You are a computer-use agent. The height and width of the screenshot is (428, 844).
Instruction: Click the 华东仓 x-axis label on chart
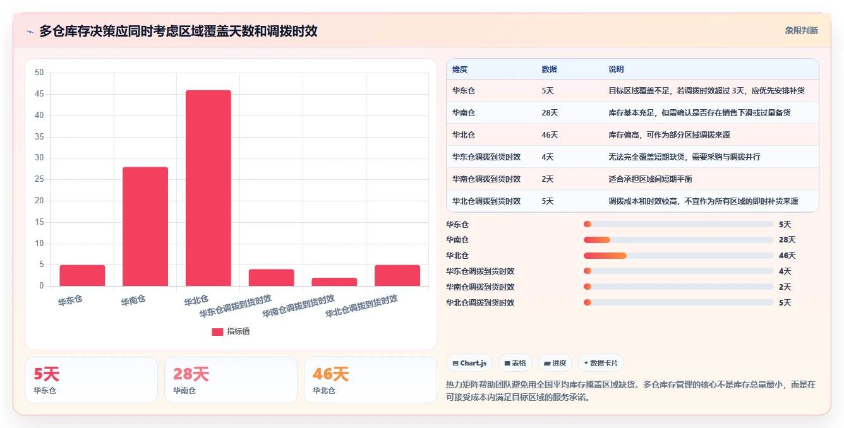click(x=70, y=300)
